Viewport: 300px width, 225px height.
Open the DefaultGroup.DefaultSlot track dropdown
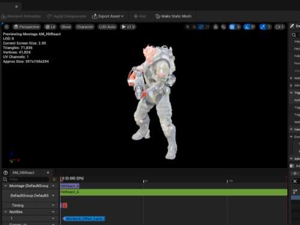[53, 196]
